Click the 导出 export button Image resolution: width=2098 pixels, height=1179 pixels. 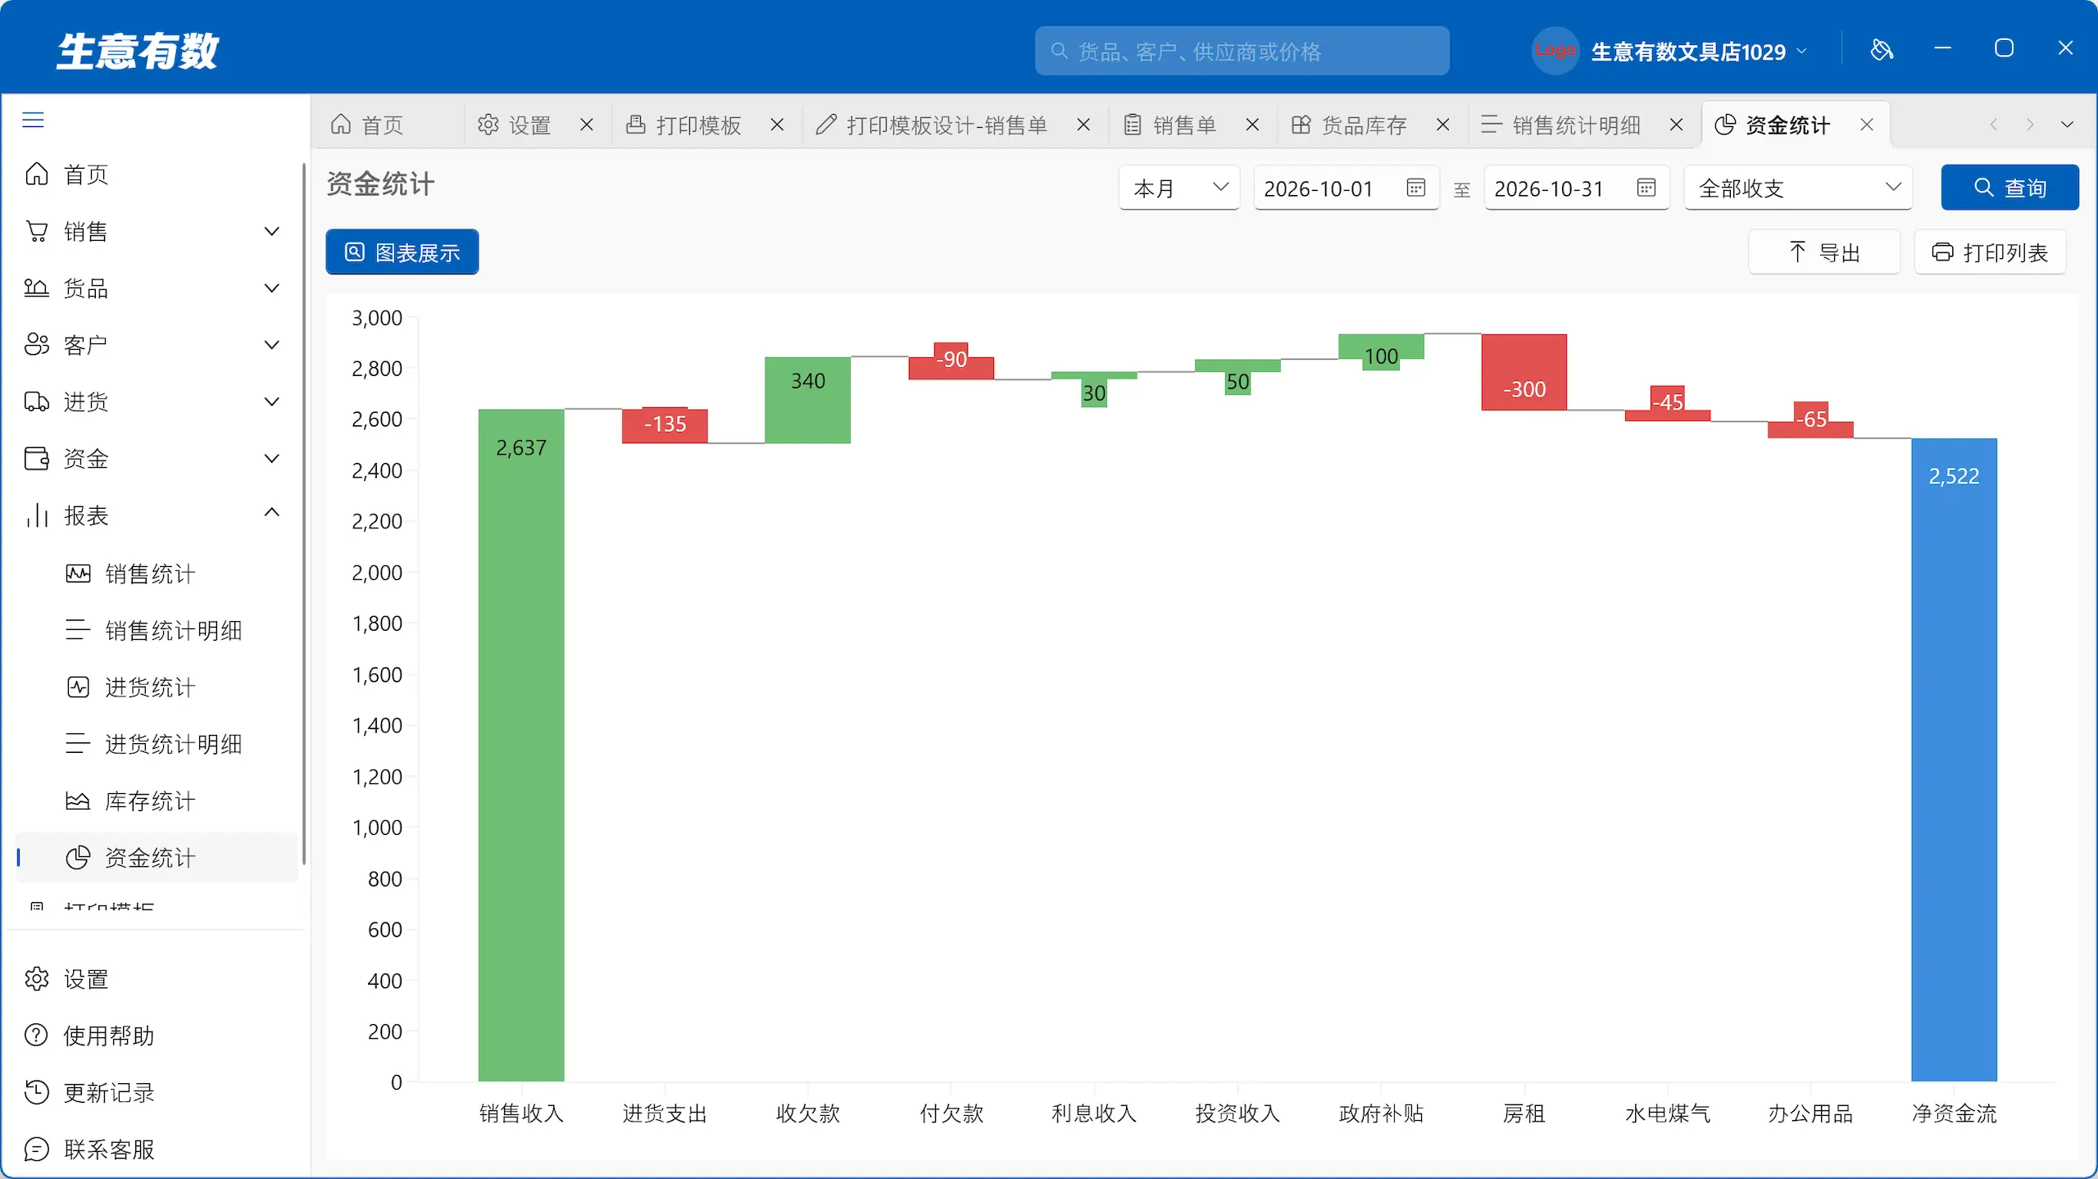point(1824,252)
